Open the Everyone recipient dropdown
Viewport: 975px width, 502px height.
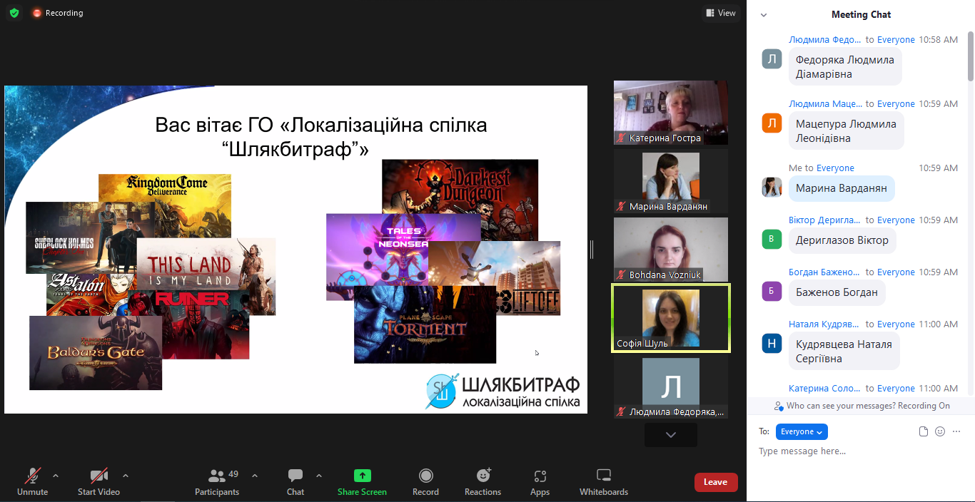pos(802,431)
